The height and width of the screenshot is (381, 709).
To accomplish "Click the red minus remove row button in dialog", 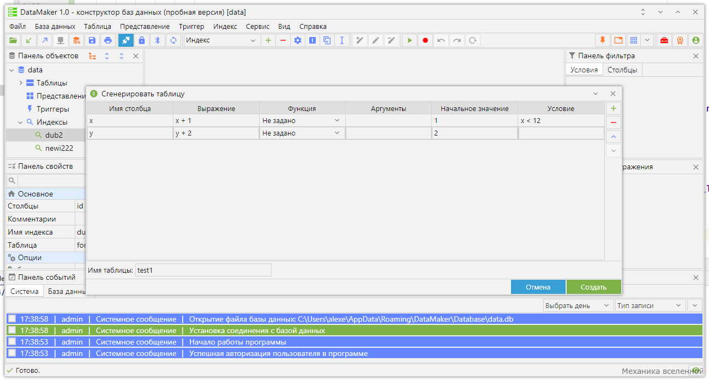I will [x=614, y=122].
